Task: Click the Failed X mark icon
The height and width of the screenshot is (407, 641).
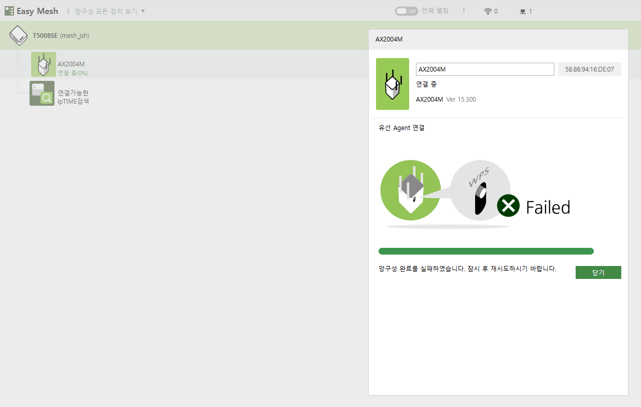Action: pos(508,206)
